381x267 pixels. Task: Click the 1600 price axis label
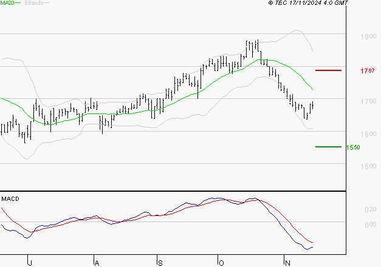pos(368,134)
